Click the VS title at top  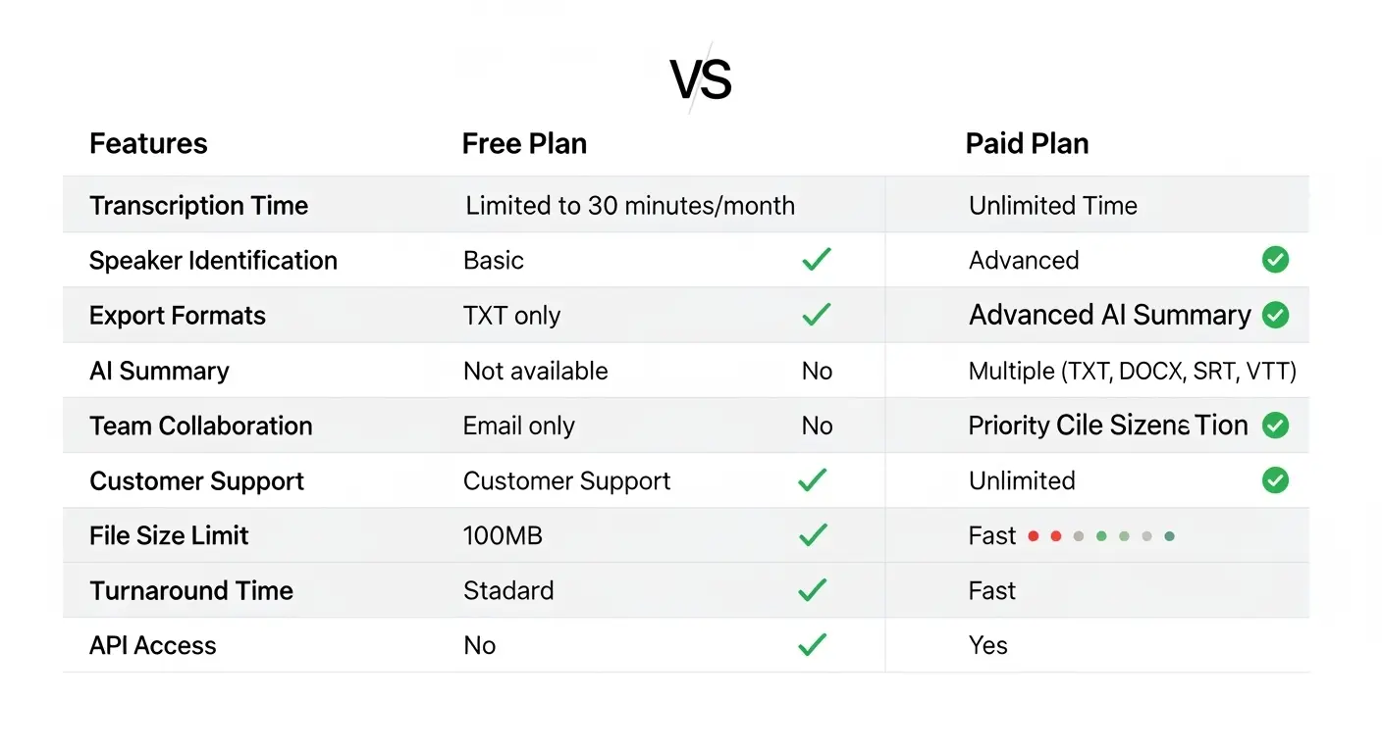[701, 80]
